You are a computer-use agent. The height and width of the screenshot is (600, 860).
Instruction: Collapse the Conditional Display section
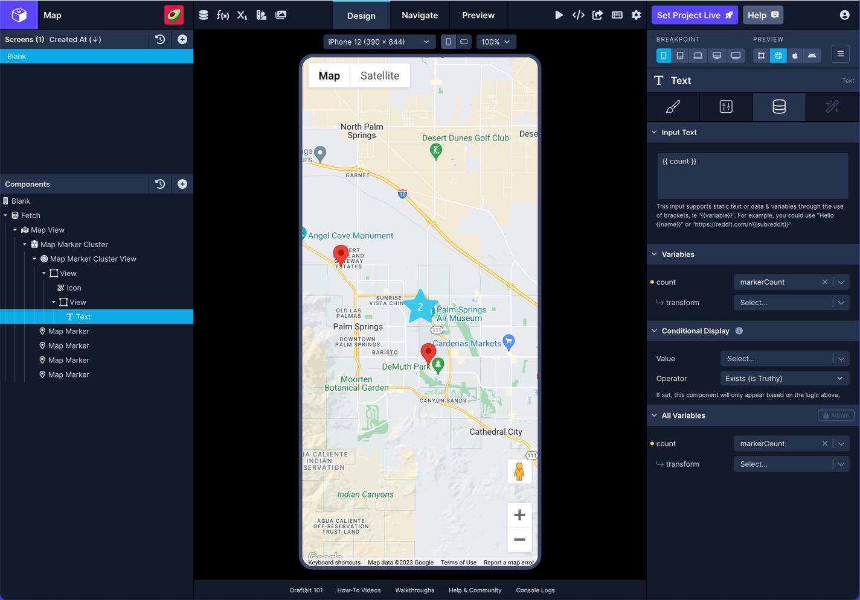coord(654,330)
